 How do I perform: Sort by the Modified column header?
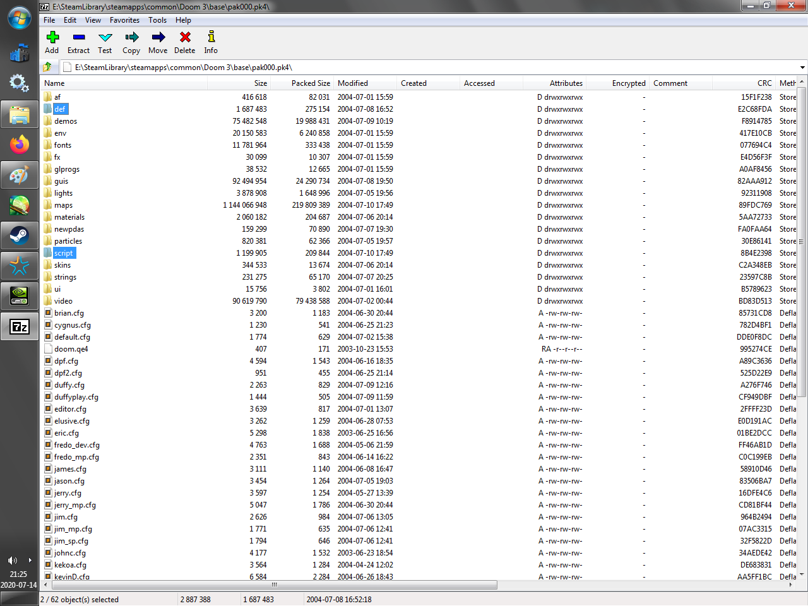pos(365,83)
